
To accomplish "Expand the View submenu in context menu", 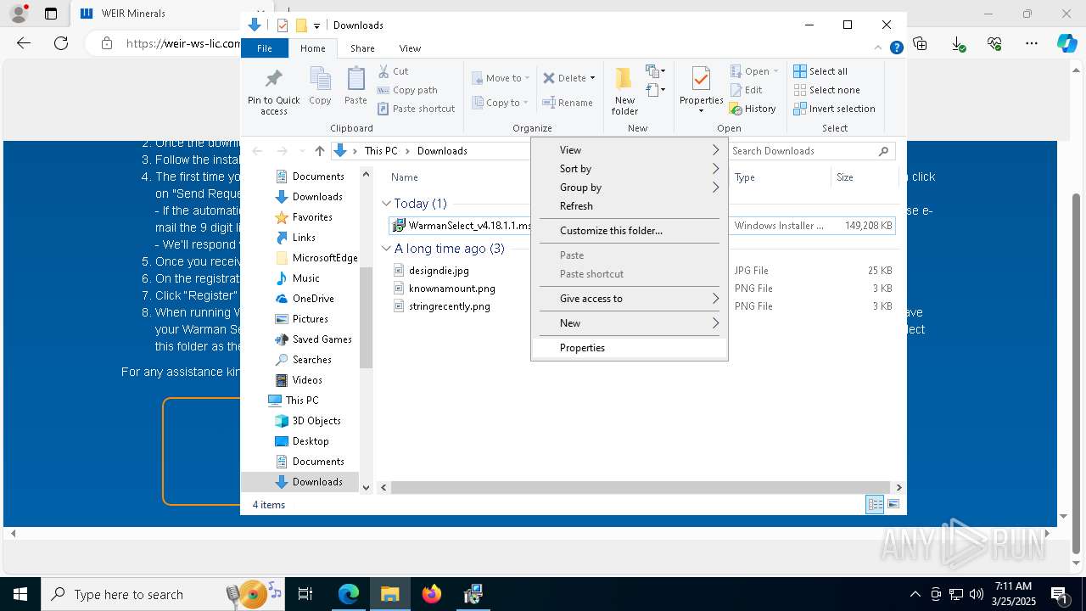I will [630, 150].
